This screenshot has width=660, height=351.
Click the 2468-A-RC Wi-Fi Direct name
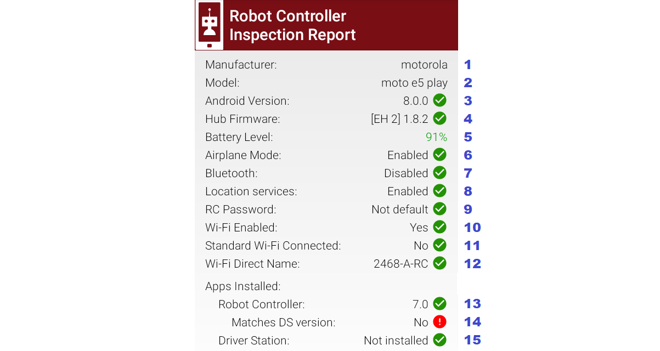[x=400, y=264]
